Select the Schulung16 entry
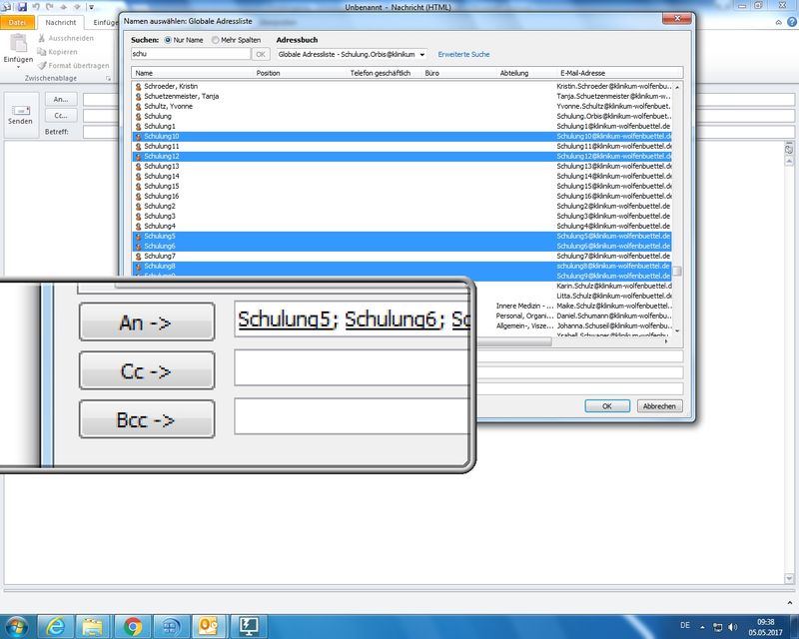Image resolution: width=799 pixels, height=639 pixels. point(401,196)
